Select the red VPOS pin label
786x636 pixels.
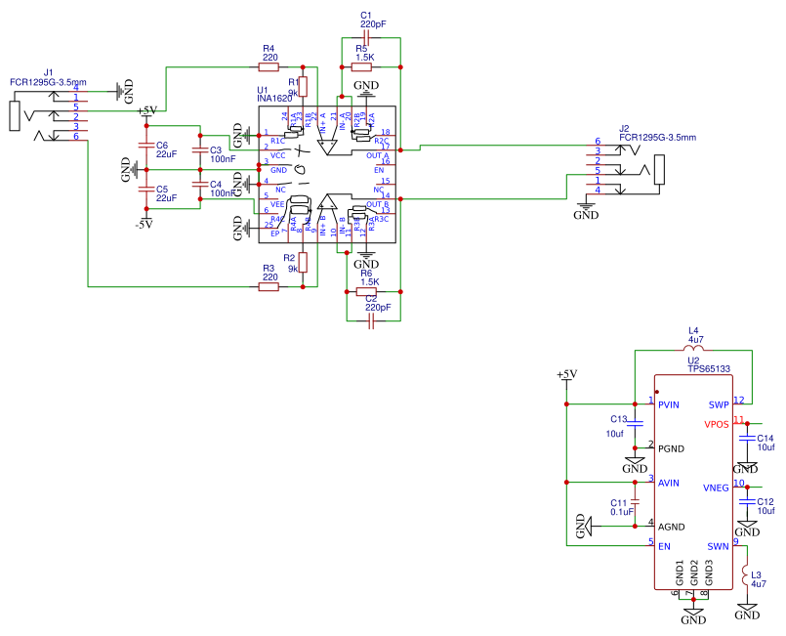pos(717,424)
